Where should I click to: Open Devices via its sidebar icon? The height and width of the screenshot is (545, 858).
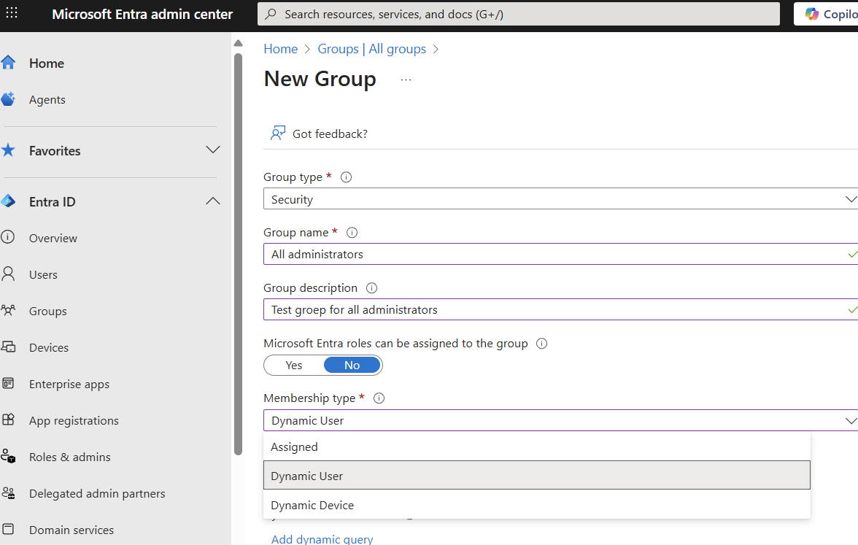8,347
